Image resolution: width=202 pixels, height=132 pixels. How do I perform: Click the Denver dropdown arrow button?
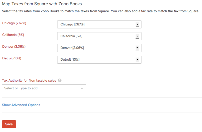coord(137,48)
